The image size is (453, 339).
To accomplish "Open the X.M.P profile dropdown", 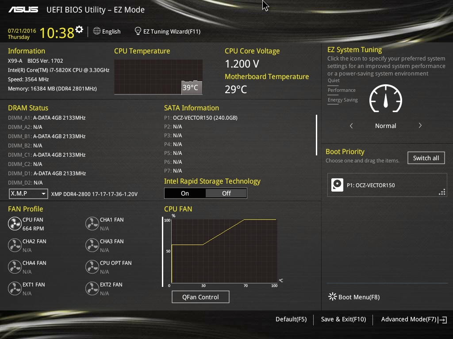I will coord(28,194).
